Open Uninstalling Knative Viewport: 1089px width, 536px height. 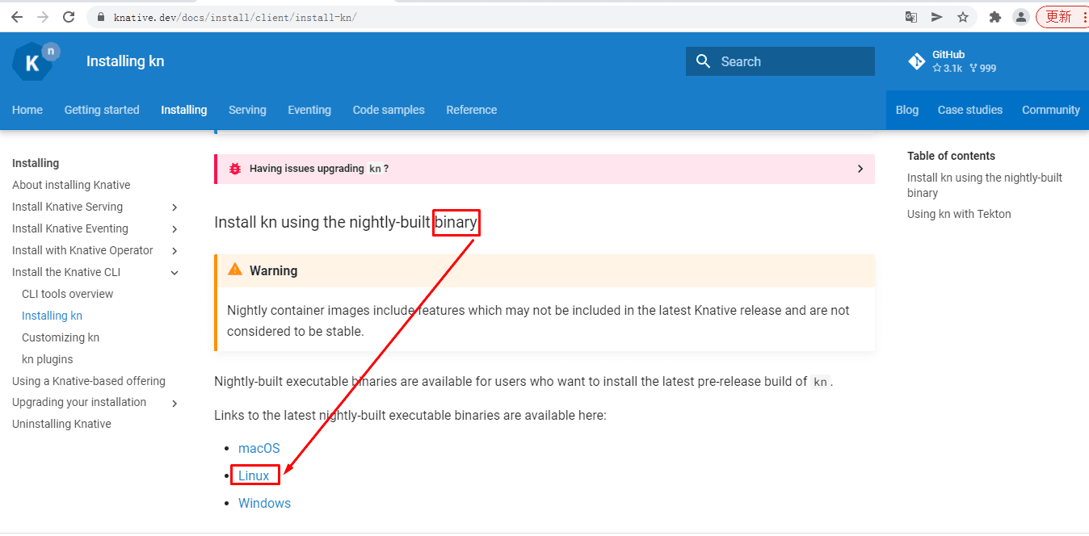(61, 424)
